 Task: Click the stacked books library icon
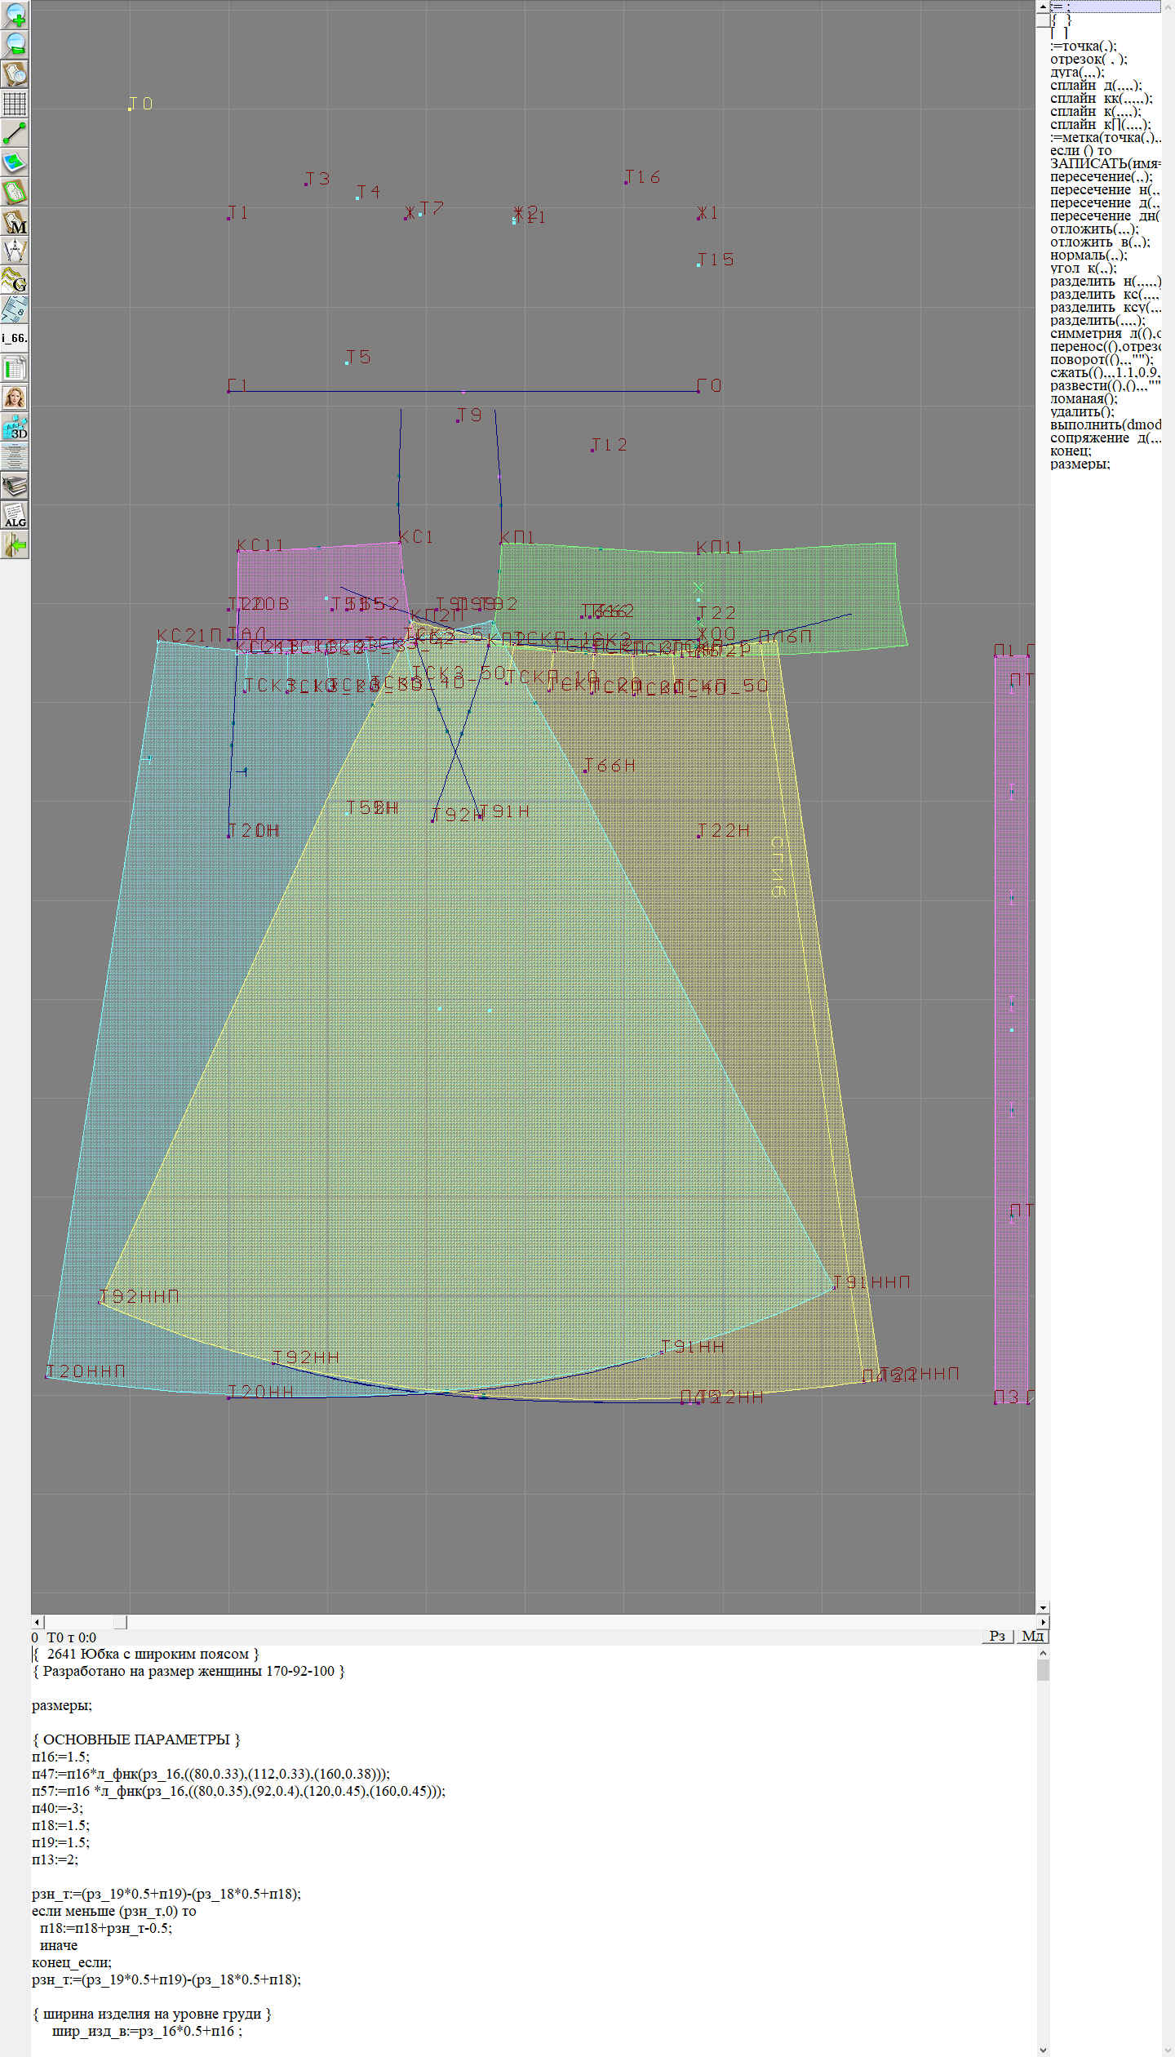[15, 486]
